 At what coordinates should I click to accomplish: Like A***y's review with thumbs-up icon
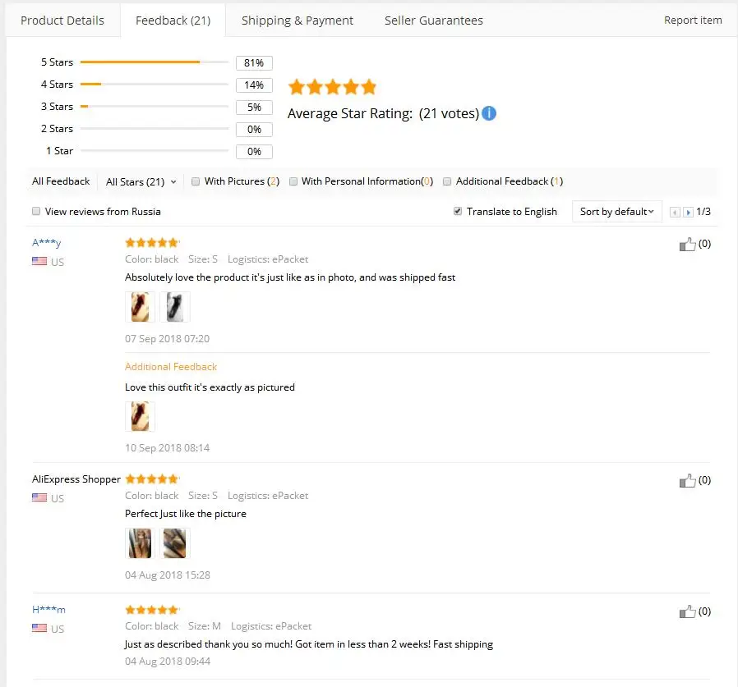tap(687, 244)
